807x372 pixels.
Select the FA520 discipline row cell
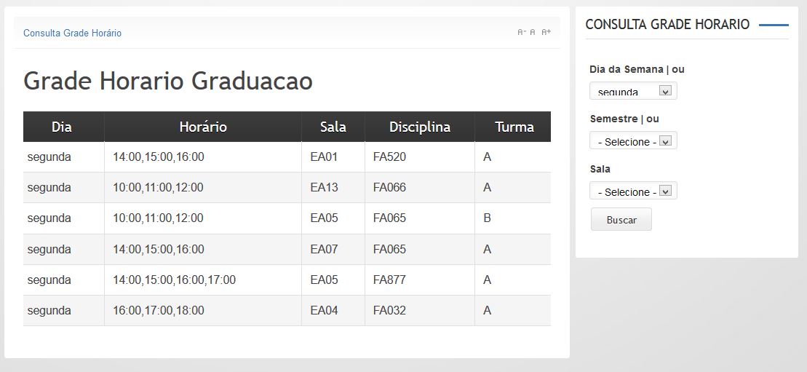389,157
